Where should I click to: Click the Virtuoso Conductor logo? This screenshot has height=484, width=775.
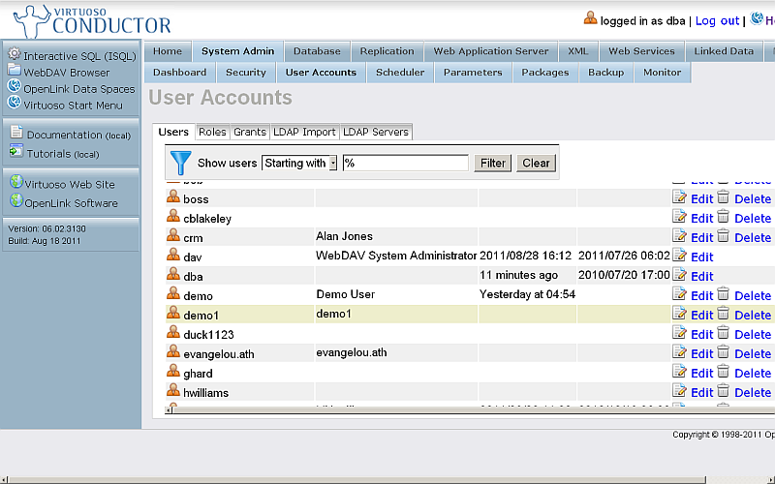click(92, 21)
